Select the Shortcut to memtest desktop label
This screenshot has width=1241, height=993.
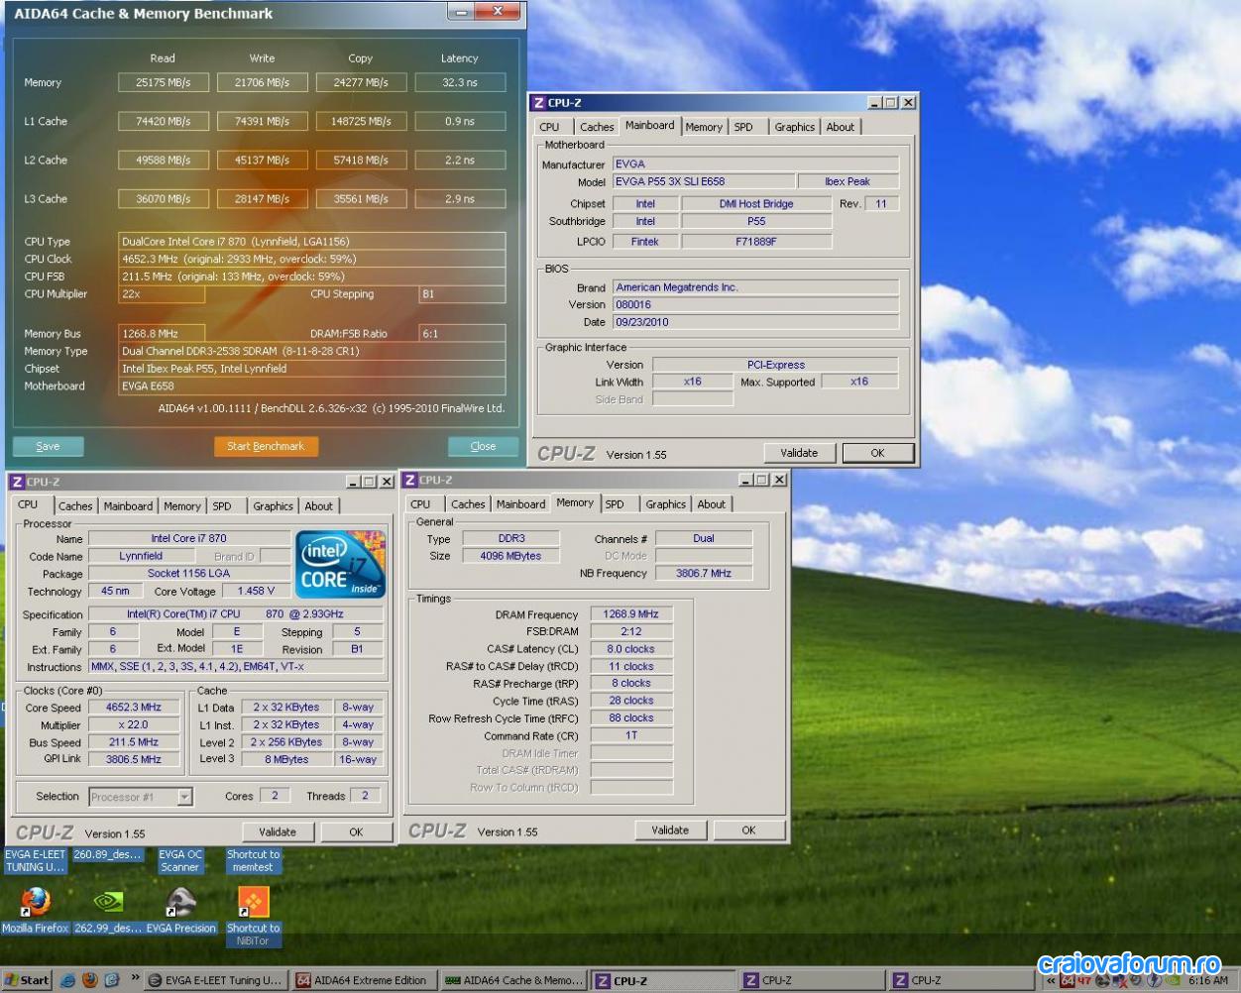tap(253, 860)
